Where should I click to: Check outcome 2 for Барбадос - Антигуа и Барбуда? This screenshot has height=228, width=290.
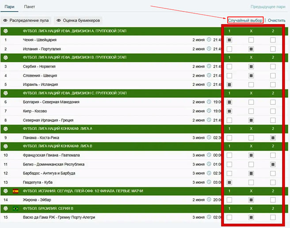point(273,174)
